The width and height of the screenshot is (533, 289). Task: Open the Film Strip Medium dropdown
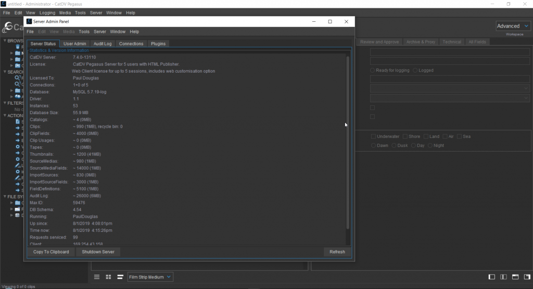click(150, 277)
